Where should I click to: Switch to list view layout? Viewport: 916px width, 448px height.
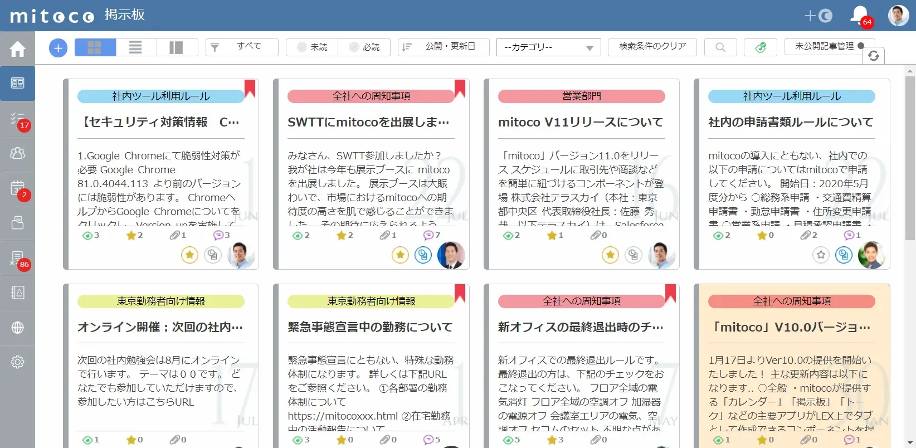(x=135, y=47)
